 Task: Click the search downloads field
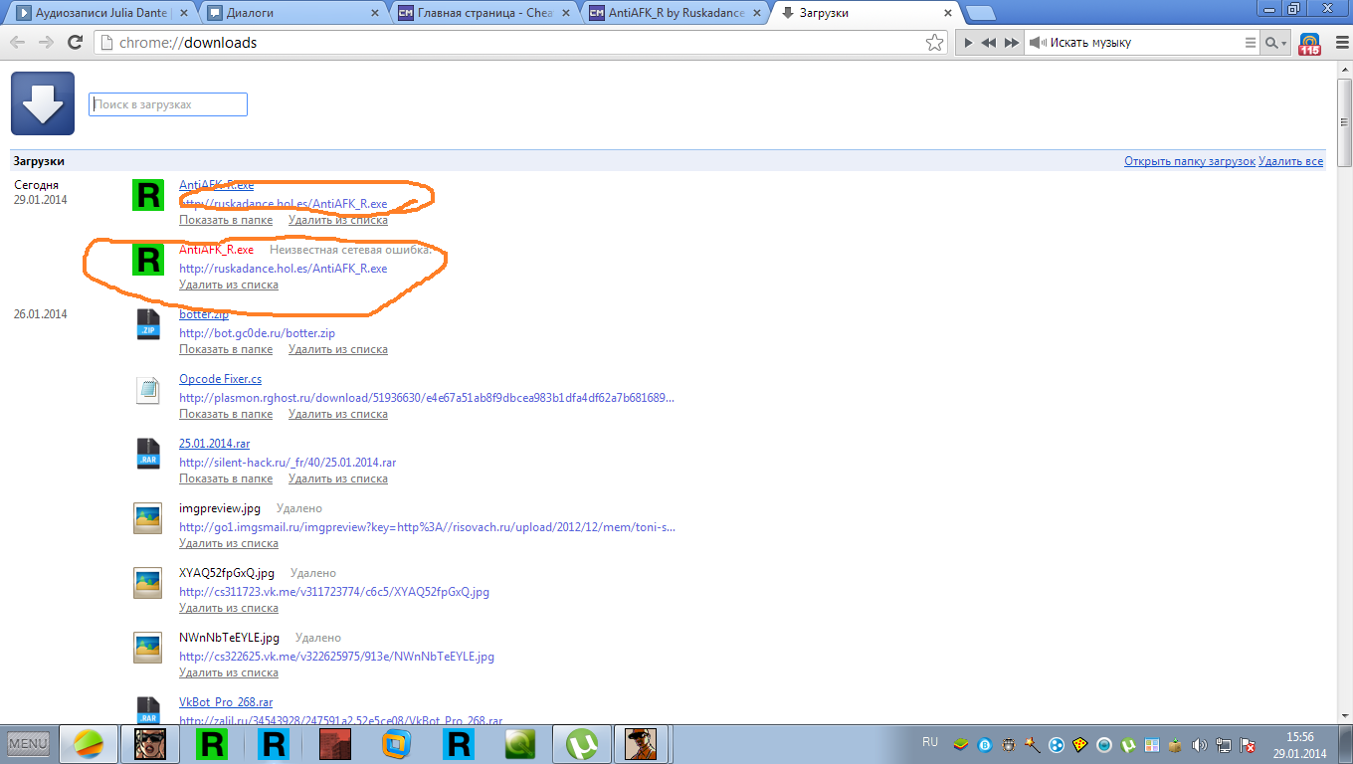168,104
